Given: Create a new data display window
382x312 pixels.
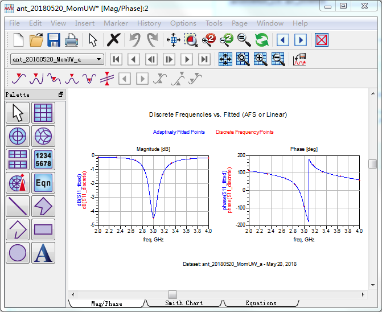Looking at the screenshot, I should [x=18, y=40].
